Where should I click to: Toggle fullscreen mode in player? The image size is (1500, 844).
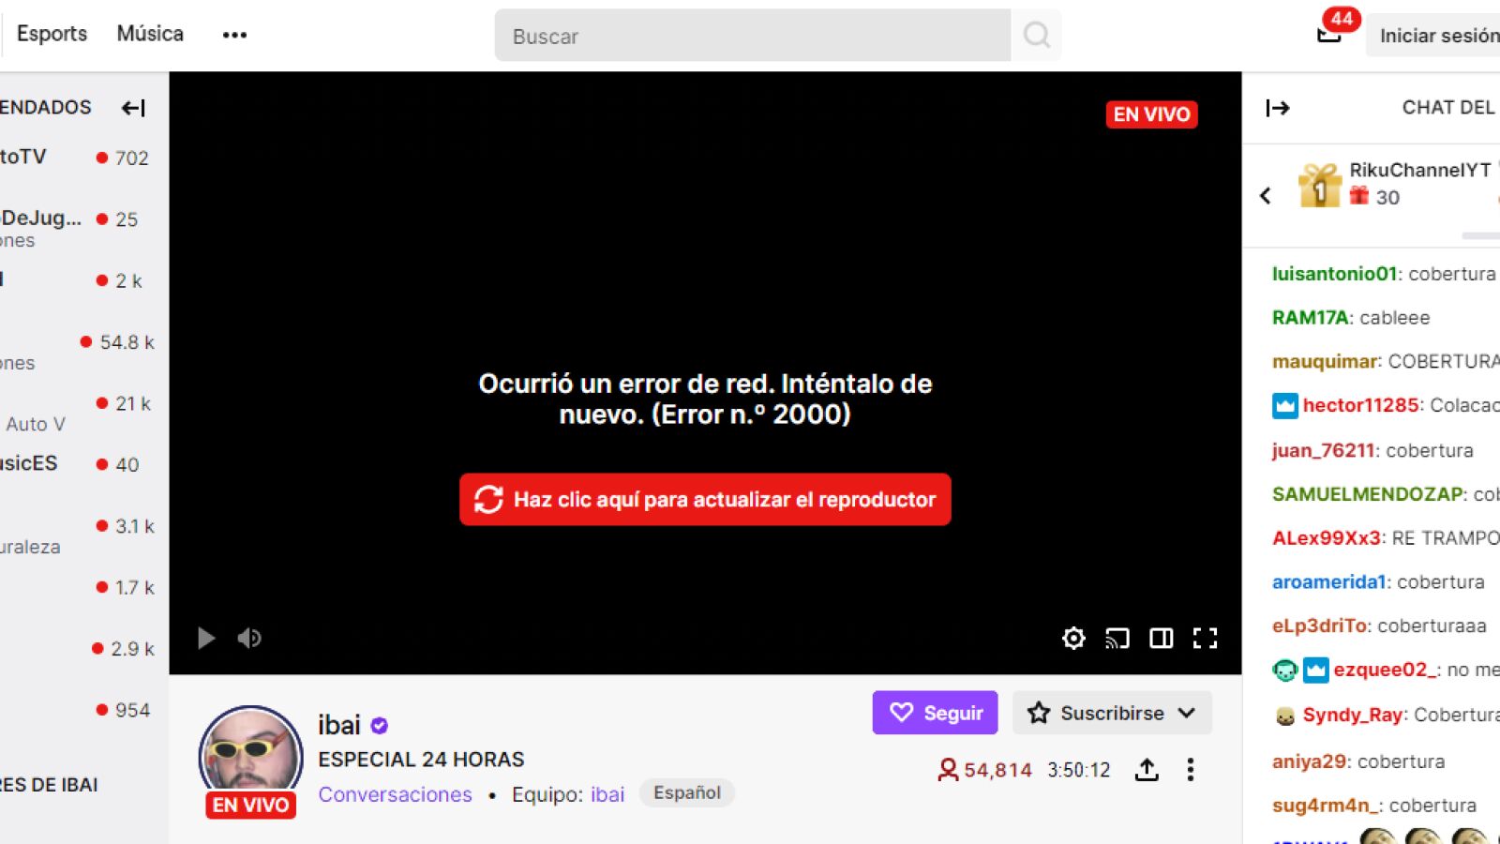point(1205,639)
